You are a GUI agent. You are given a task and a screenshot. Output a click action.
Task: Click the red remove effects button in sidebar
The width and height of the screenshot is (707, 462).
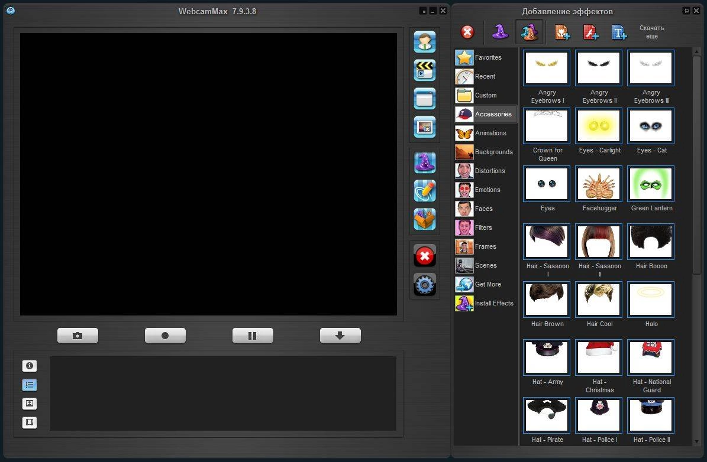[x=425, y=256]
